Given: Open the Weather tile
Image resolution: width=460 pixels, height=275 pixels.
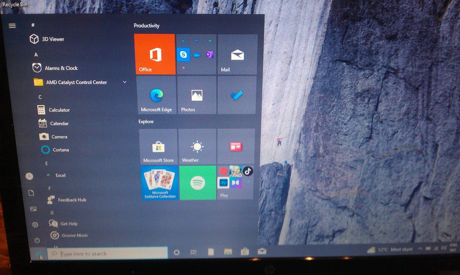Looking at the screenshot, I should click(x=197, y=147).
